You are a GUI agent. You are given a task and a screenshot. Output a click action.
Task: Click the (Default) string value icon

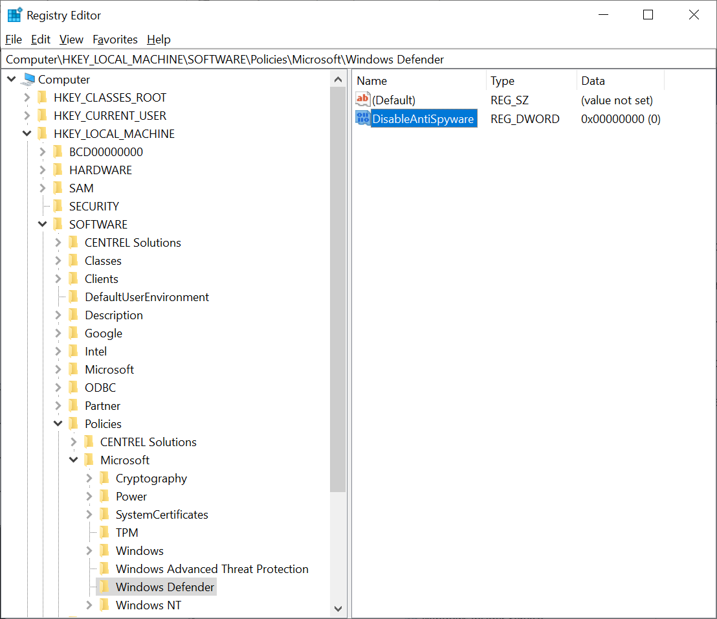(362, 99)
